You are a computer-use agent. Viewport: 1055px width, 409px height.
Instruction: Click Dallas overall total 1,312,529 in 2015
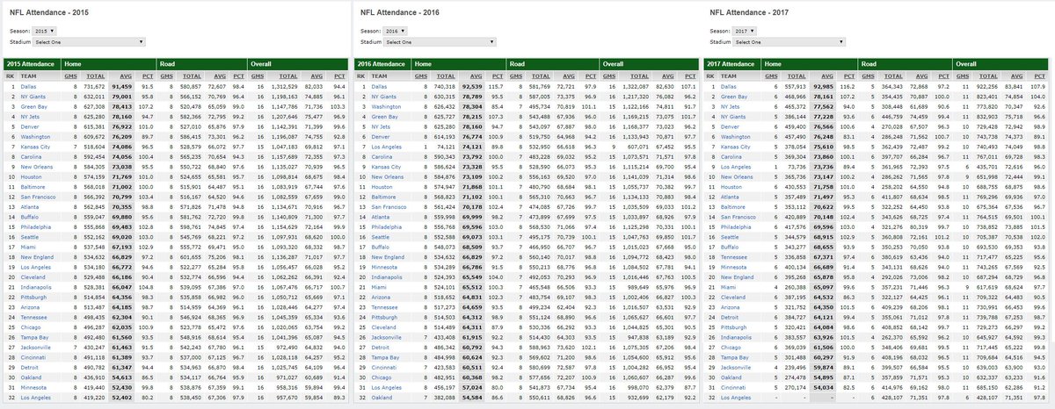point(286,88)
